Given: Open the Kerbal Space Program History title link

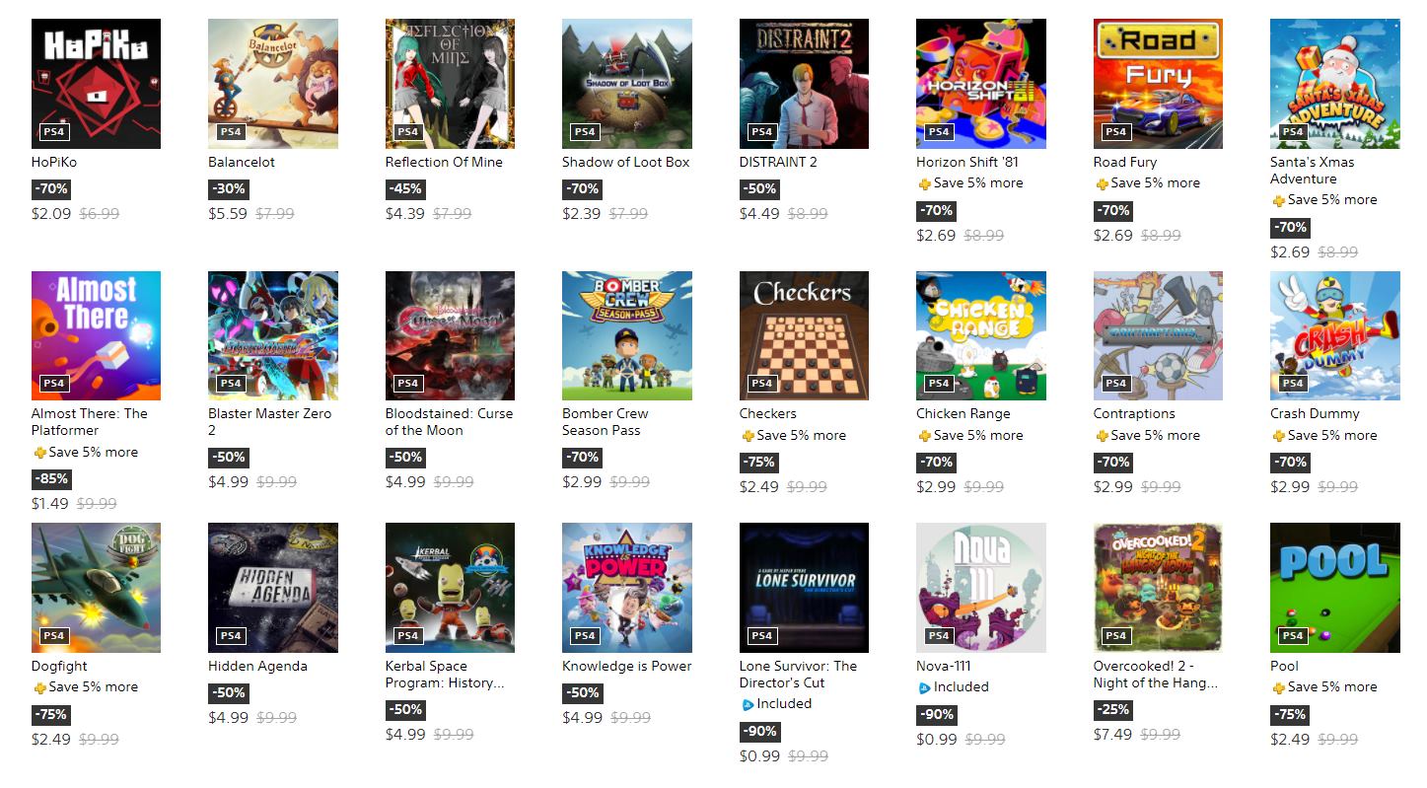Looking at the screenshot, I should (447, 675).
